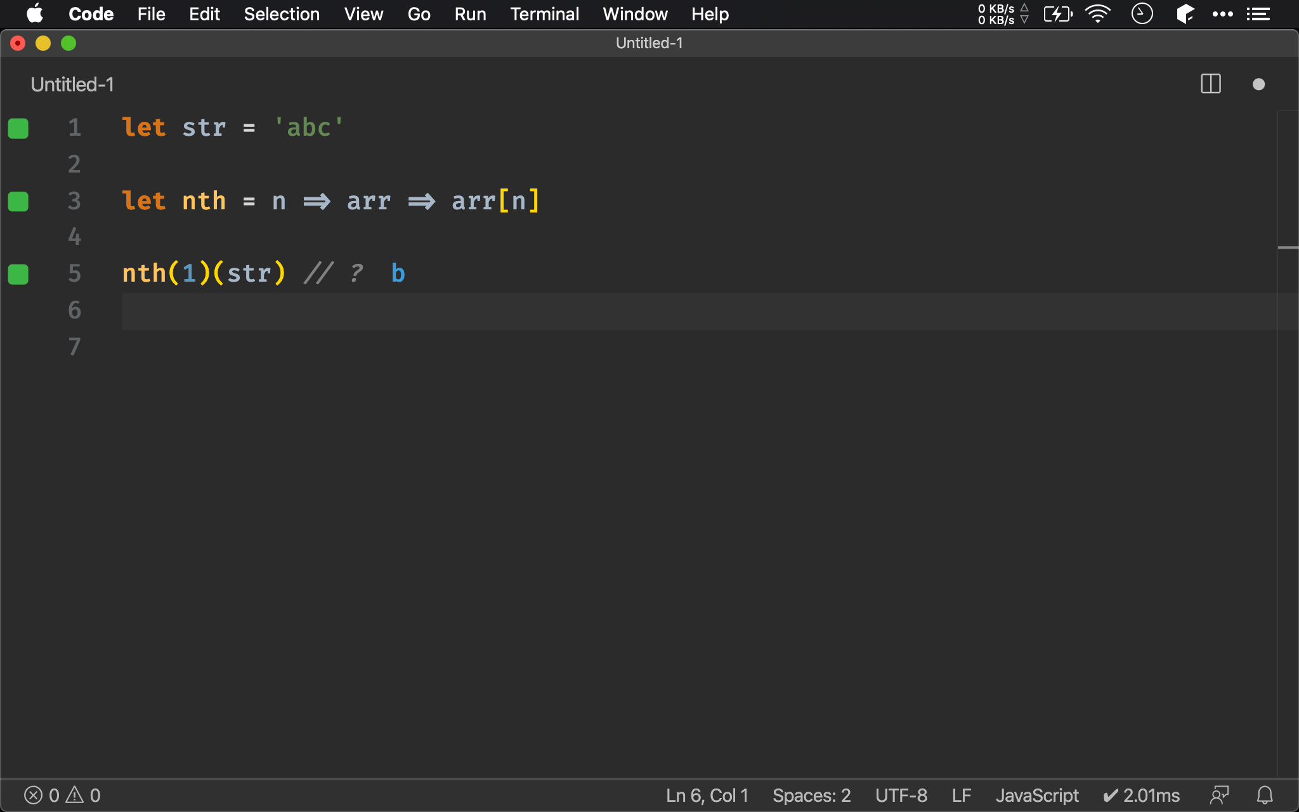The image size is (1299, 812).
Task: Change file encoding UTF-8
Action: [901, 796]
